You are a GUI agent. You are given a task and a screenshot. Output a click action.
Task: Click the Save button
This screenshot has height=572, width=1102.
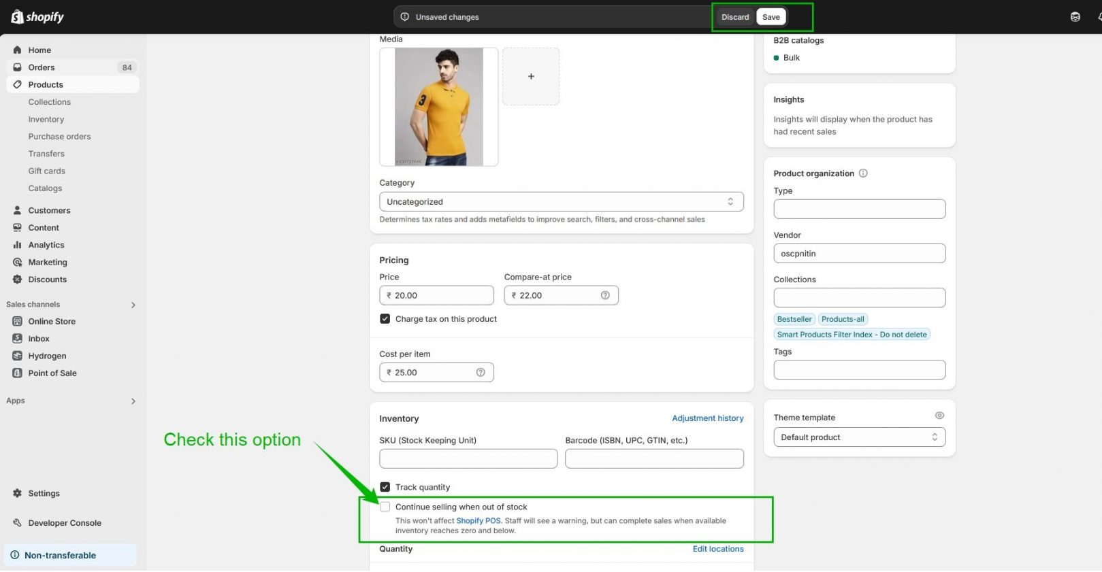771,17
